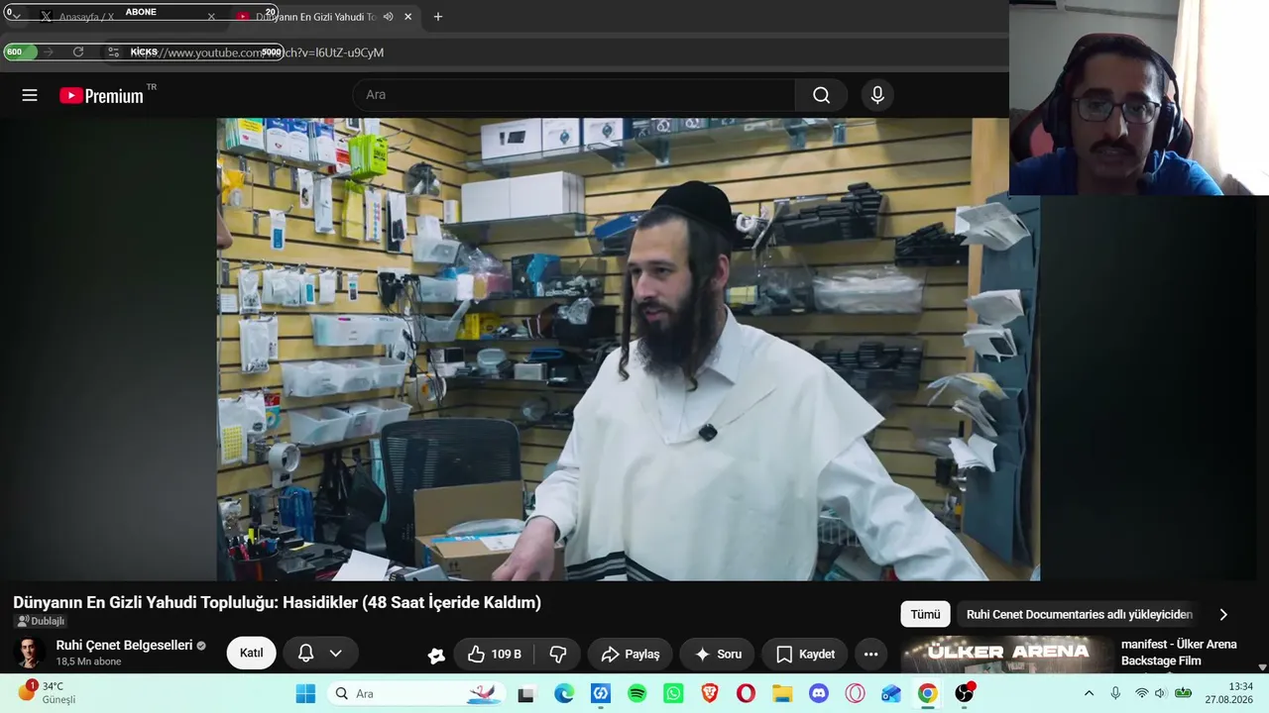This screenshot has height=713, width=1269.
Task: Show hidden system tray icons
Action: tap(1089, 694)
